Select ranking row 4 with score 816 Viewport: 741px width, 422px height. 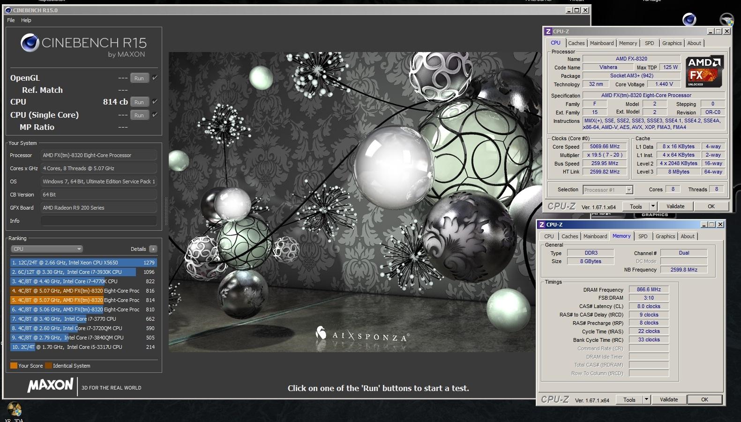[x=83, y=291]
